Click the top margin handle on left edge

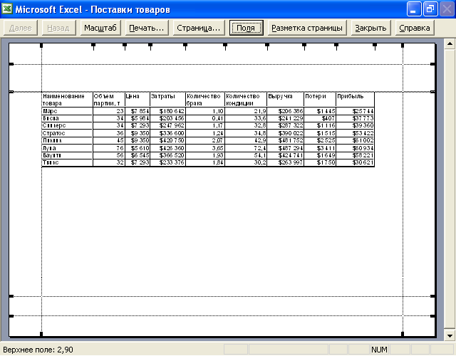[x=11, y=92]
